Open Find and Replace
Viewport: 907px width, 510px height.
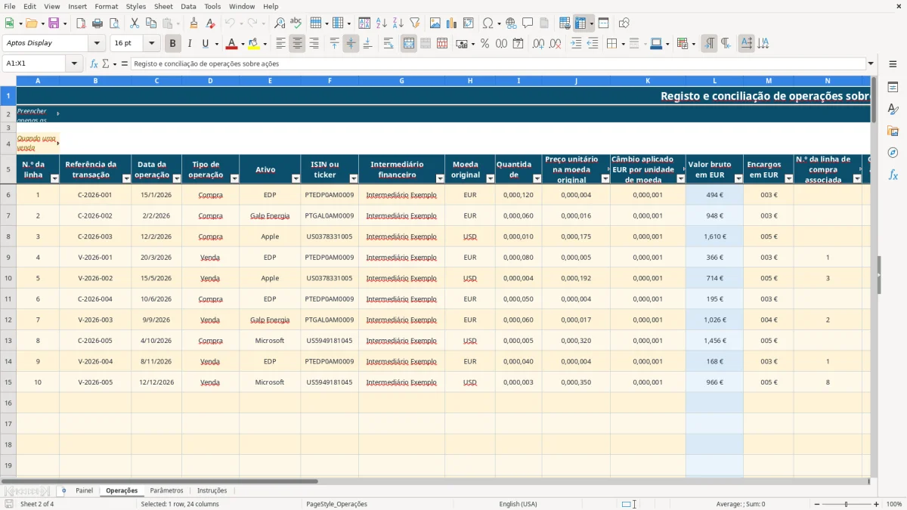coord(280,23)
